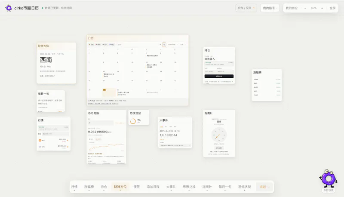Click the button below the compass dial
The width and height of the screenshot is (344, 197).
tap(219, 148)
